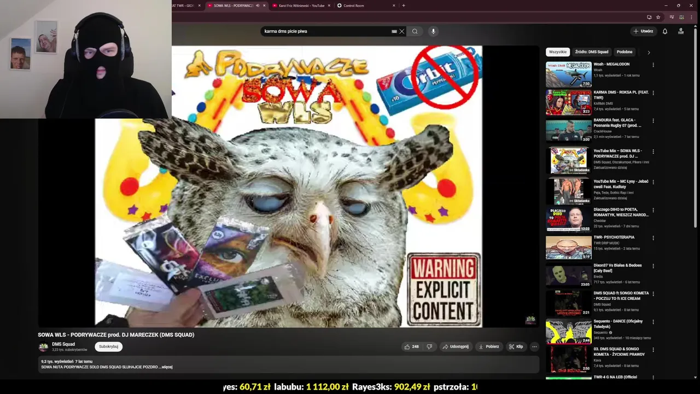Open options for TWR- PSYCHOTERAPIA video
The height and width of the screenshot is (394, 700).
pos(653,238)
